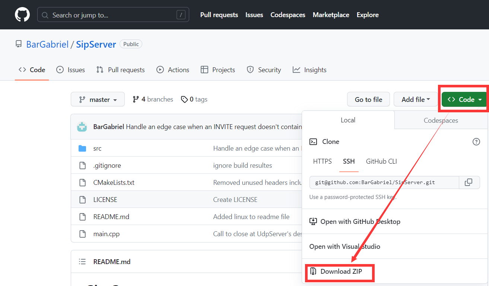
Task: Switch to the Codespaces tab
Action: [x=440, y=120]
